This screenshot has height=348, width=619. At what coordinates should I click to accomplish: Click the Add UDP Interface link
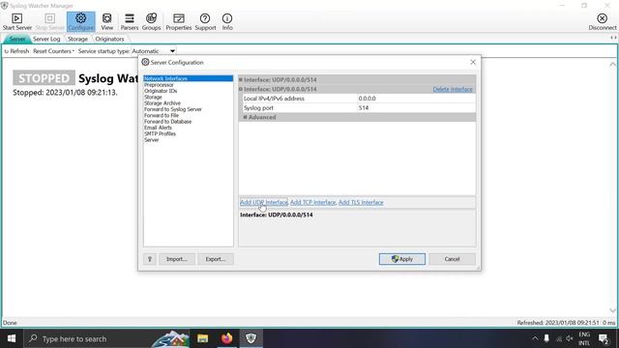(264, 202)
